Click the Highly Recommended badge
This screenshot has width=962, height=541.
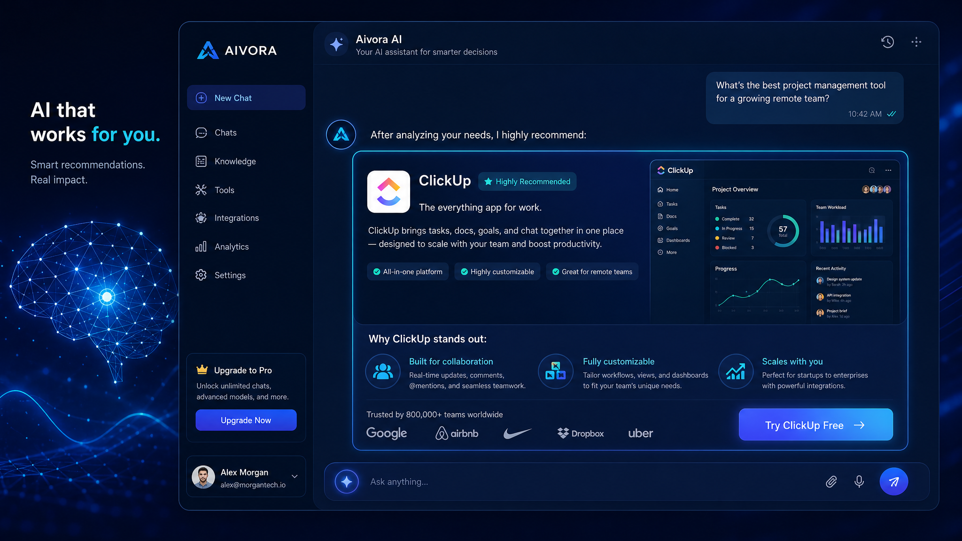pyautogui.click(x=527, y=182)
